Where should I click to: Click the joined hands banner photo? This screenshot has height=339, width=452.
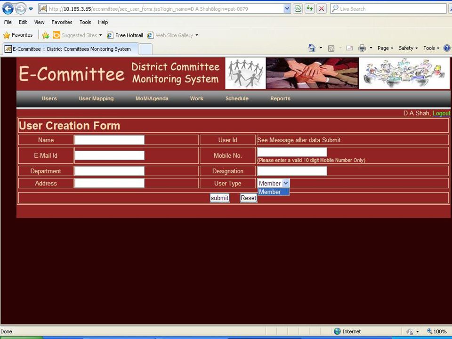click(x=312, y=73)
